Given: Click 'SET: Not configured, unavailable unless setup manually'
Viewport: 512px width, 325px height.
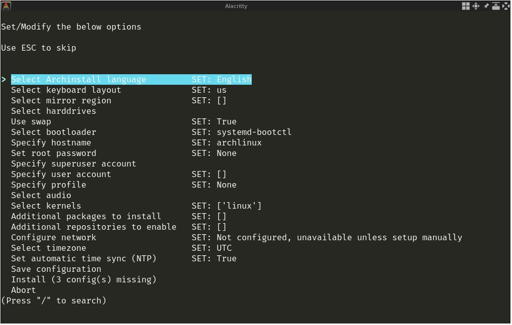Looking at the screenshot, I should (x=327, y=237).
